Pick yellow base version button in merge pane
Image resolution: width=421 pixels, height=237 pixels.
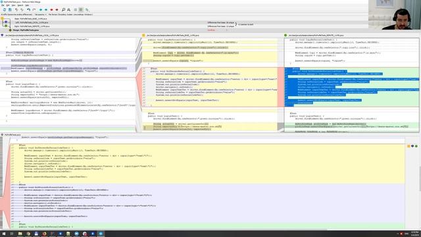pyautogui.click(x=409, y=146)
